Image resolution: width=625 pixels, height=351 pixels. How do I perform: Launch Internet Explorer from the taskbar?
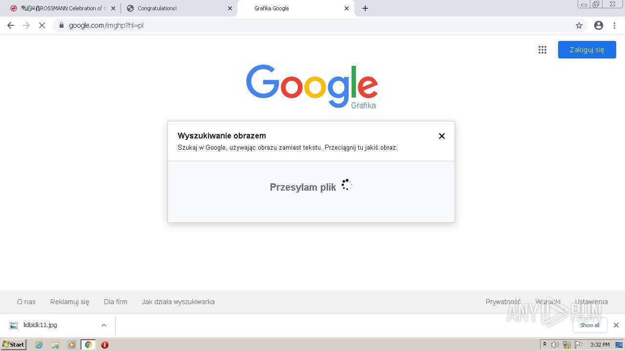pyautogui.click(x=39, y=345)
